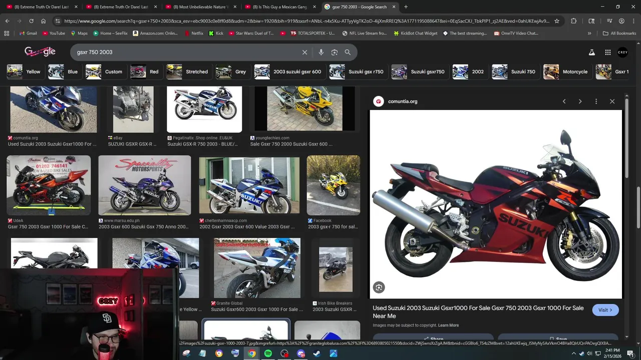
Task: Open the Kick bookmark
Action: click(x=216, y=33)
